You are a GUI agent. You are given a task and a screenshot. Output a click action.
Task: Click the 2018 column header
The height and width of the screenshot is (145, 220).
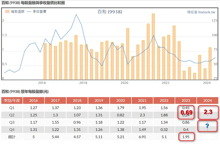[77, 100]
